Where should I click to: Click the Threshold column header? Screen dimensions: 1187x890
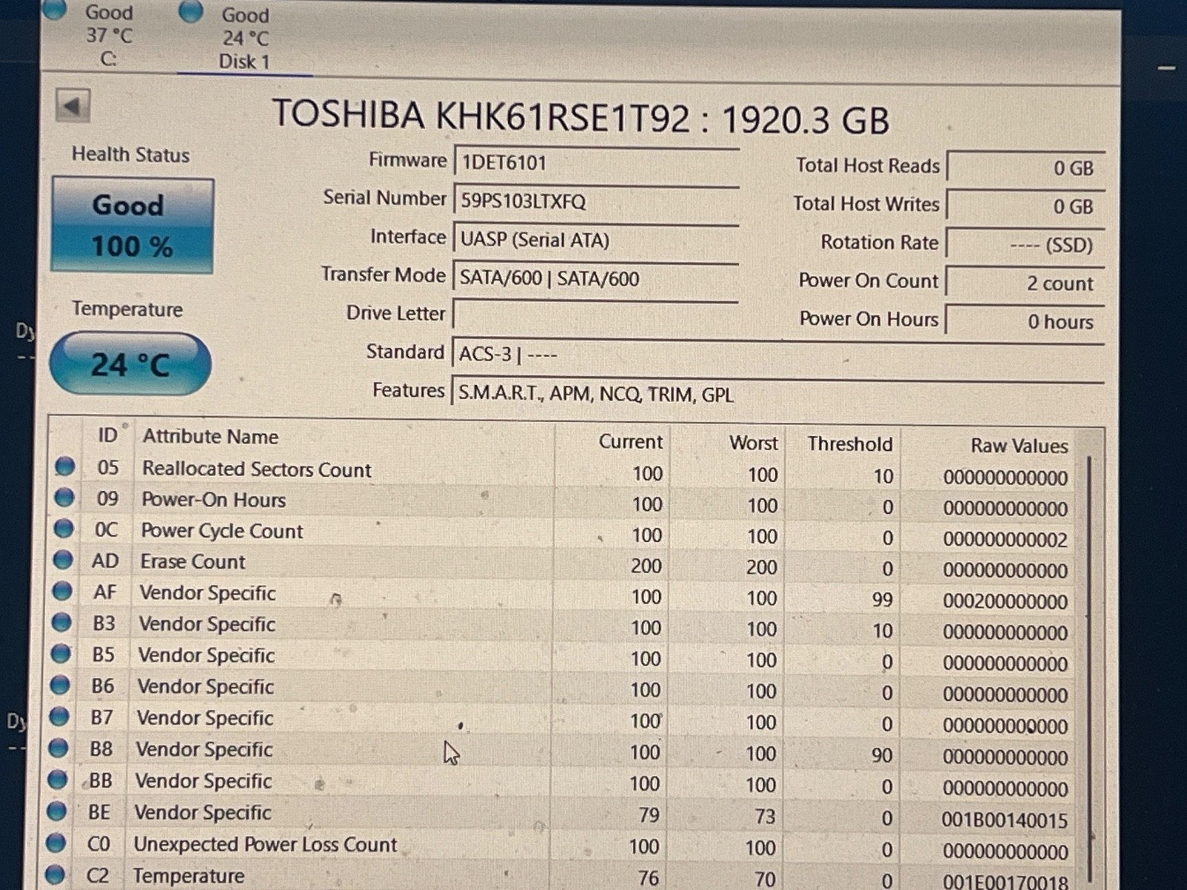coord(850,444)
